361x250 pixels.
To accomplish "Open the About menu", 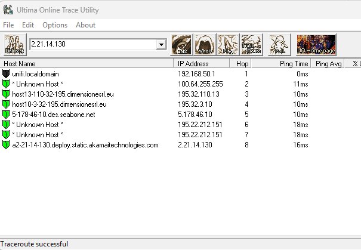I will [85, 25].
